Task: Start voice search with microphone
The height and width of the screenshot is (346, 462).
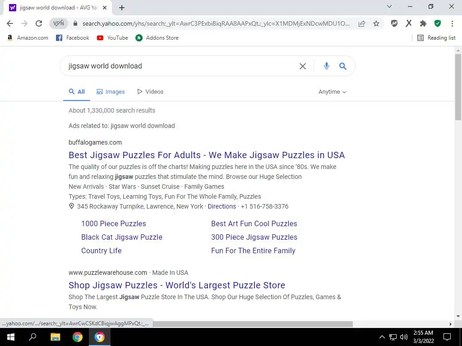Action: tap(327, 66)
